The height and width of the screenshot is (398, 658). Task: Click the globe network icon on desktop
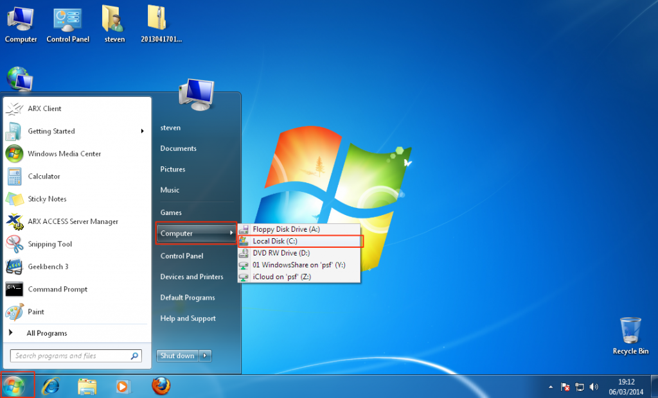pos(19,79)
